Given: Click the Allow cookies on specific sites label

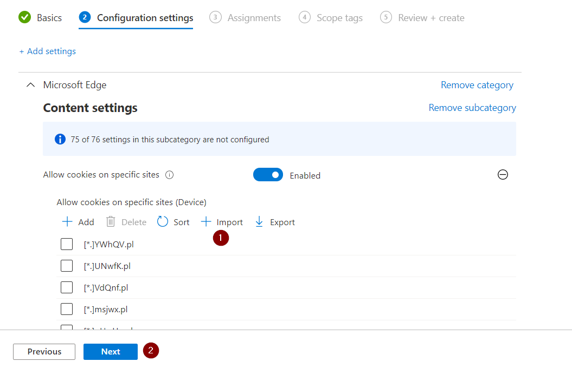Looking at the screenshot, I should click(101, 175).
